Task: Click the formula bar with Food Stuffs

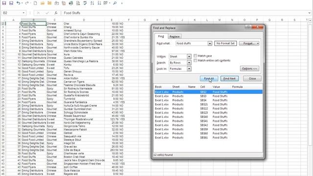Action: click(185, 13)
